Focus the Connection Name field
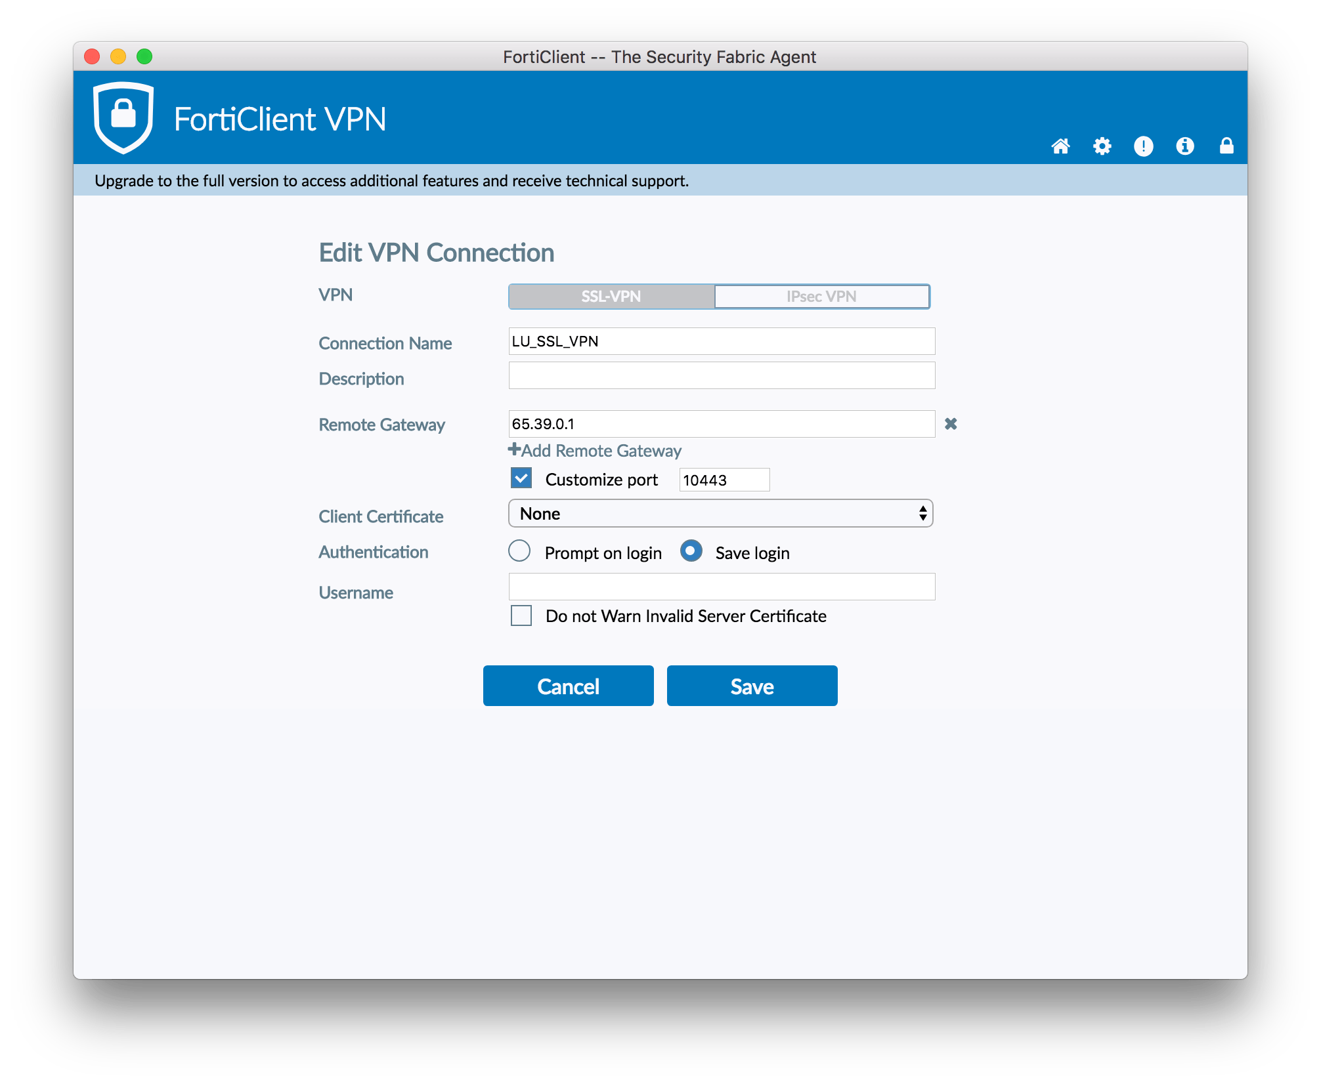The width and height of the screenshot is (1321, 1084). [722, 341]
